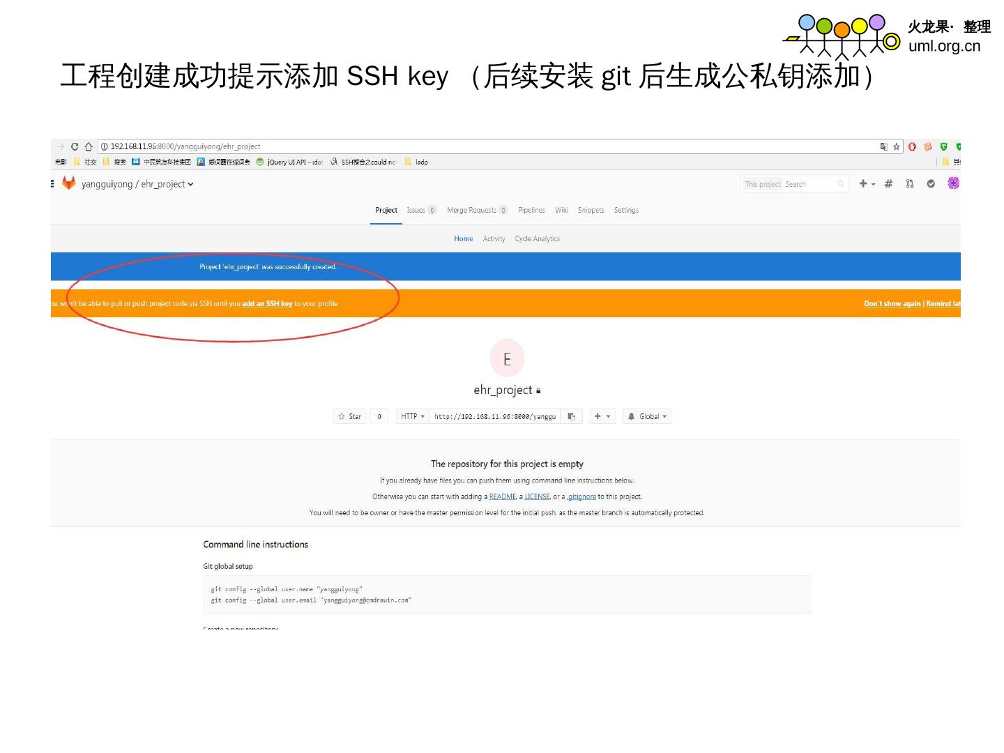The image size is (1004, 753).
Task: Star the ehr_project repository
Action: pyautogui.click(x=349, y=416)
